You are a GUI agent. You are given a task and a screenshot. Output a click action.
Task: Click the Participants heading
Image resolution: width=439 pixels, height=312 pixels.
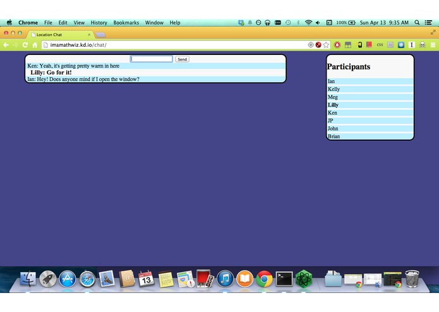(x=349, y=66)
